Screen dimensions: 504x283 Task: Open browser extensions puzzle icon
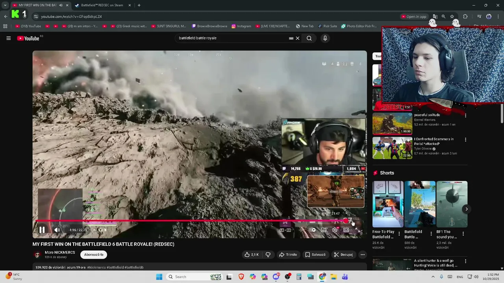465,17
